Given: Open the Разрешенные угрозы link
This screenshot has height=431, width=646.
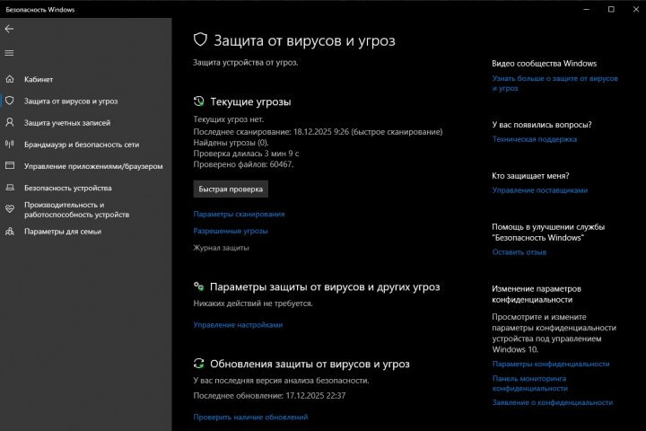Looking at the screenshot, I should click(x=231, y=231).
